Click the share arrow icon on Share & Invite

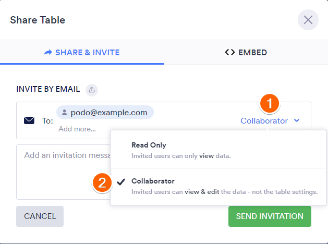pyautogui.click(x=48, y=53)
